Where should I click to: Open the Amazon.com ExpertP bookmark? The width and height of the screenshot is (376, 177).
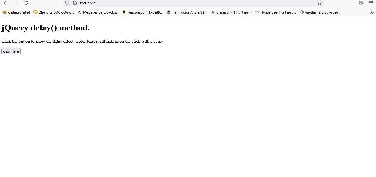pyautogui.click(x=142, y=12)
